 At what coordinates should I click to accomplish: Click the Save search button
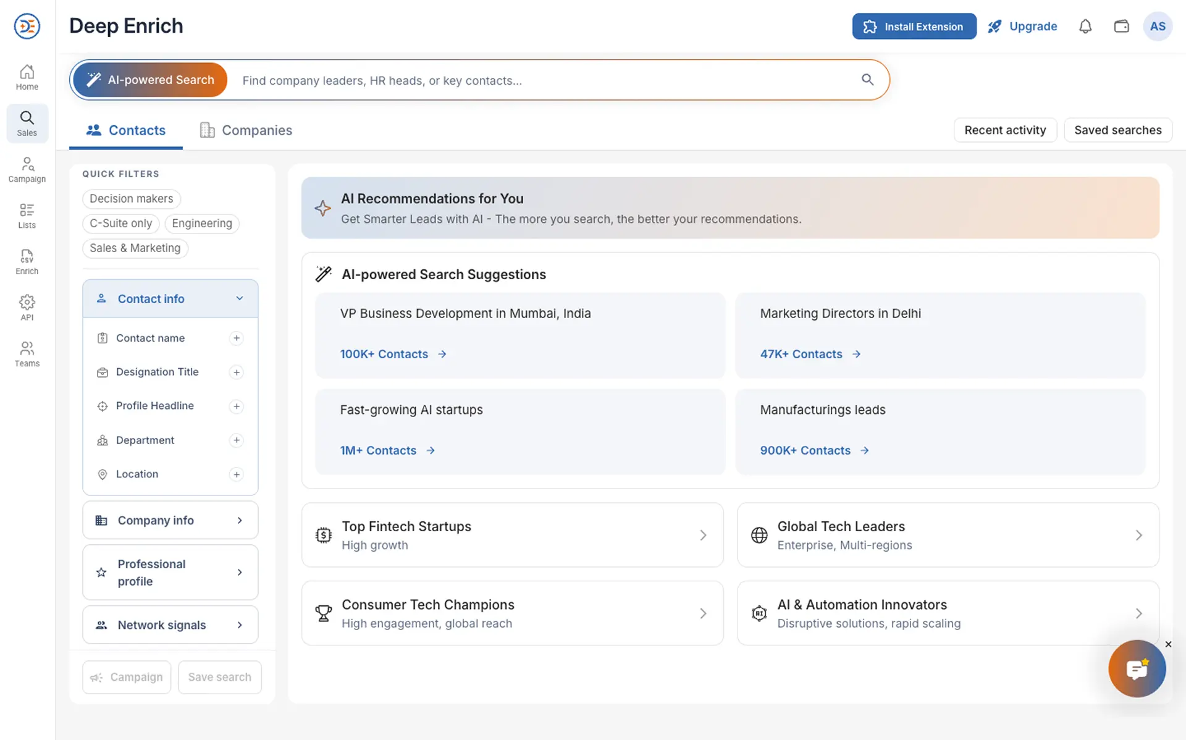220,677
